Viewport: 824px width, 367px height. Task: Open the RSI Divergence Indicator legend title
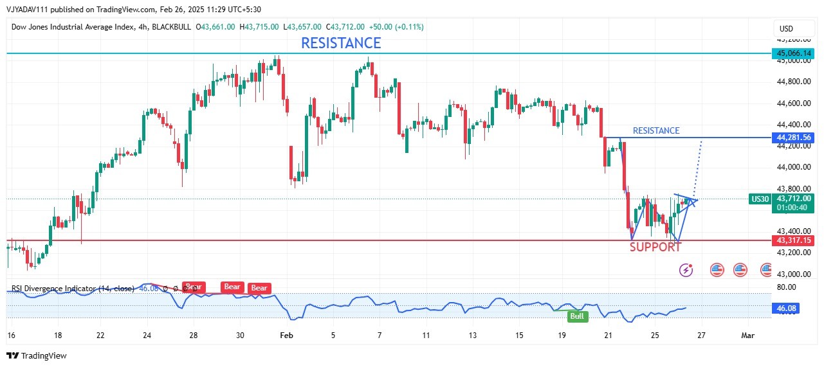72,289
